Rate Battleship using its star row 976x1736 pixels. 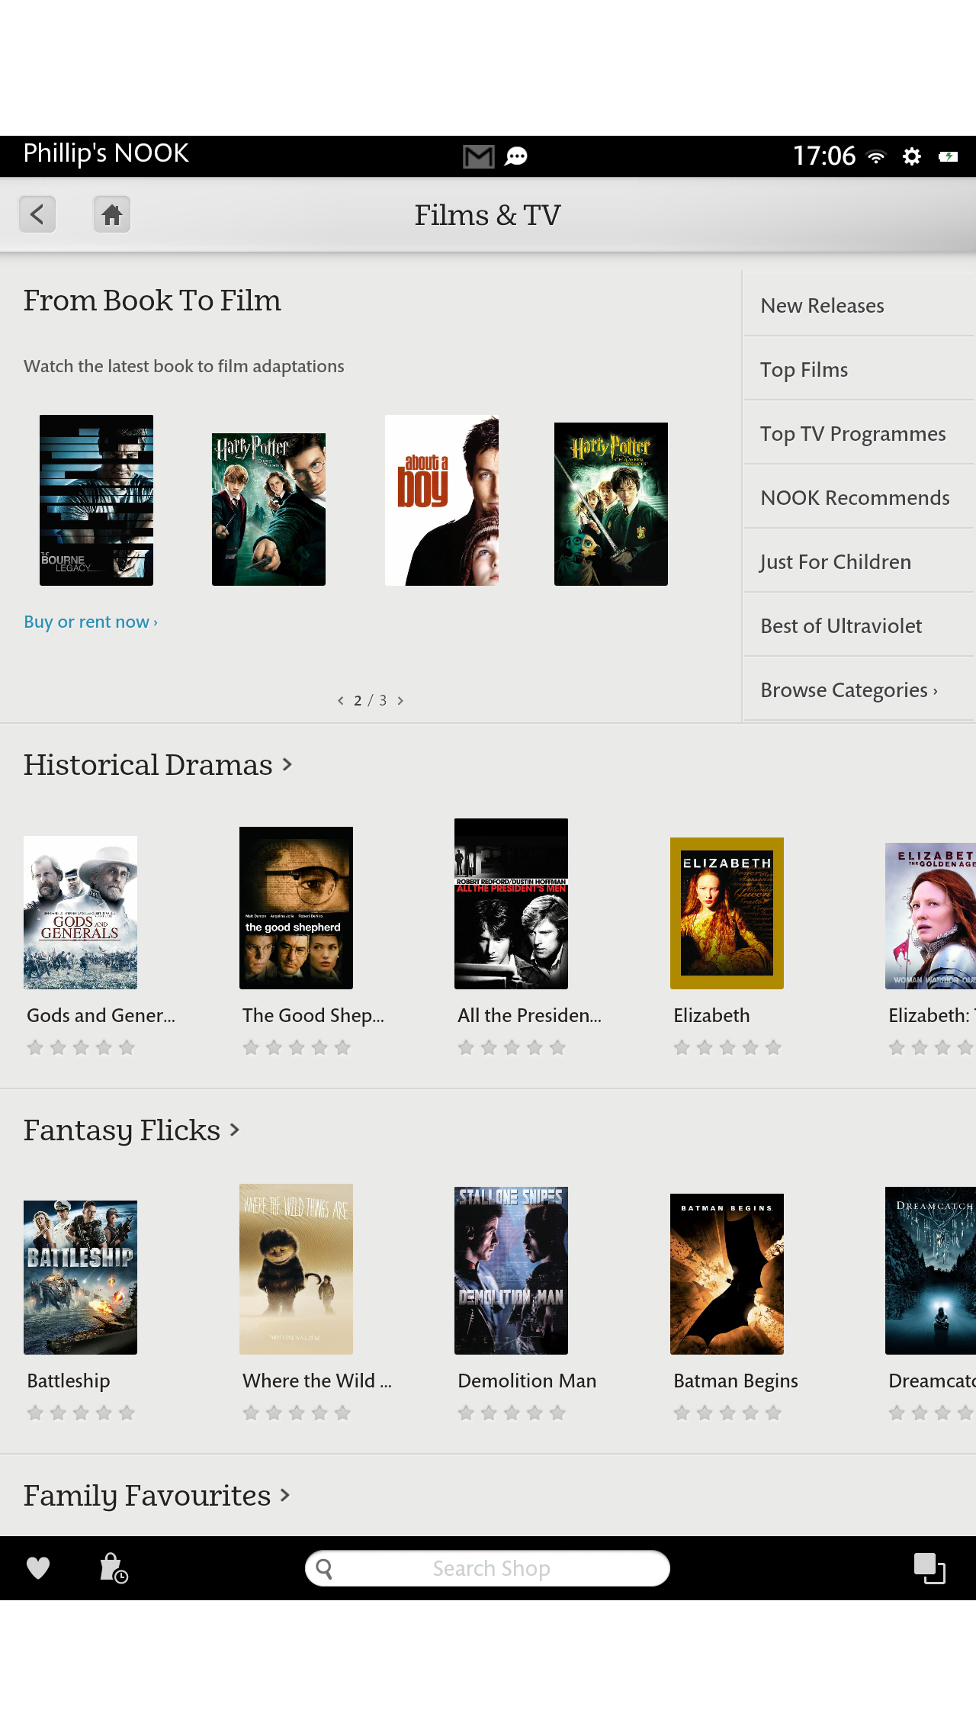click(81, 1413)
